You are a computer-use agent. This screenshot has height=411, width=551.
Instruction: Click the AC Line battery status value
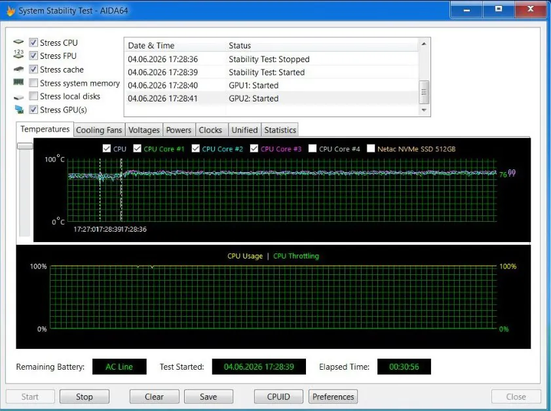point(119,366)
